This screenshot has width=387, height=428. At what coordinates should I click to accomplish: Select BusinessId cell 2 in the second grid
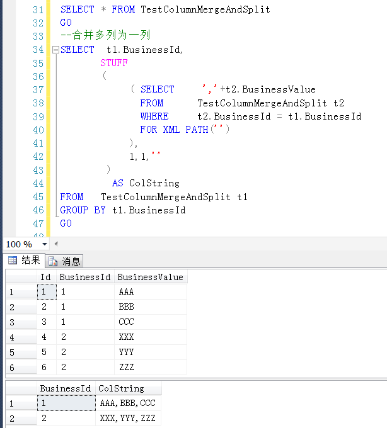[x=66, y=418]
